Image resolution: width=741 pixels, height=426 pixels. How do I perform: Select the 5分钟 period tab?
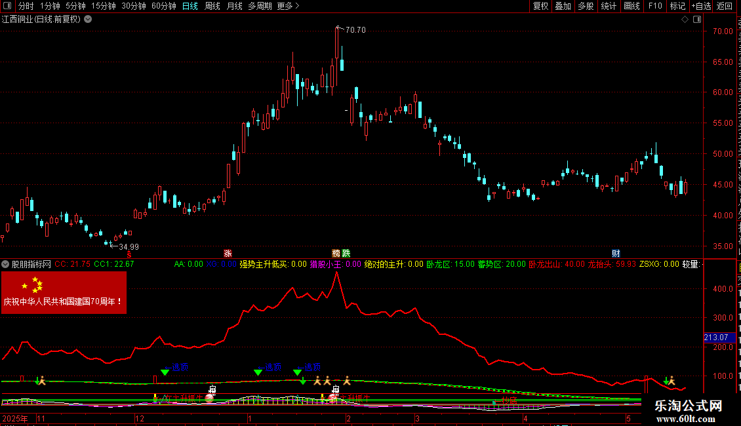[x=75, y=6]
